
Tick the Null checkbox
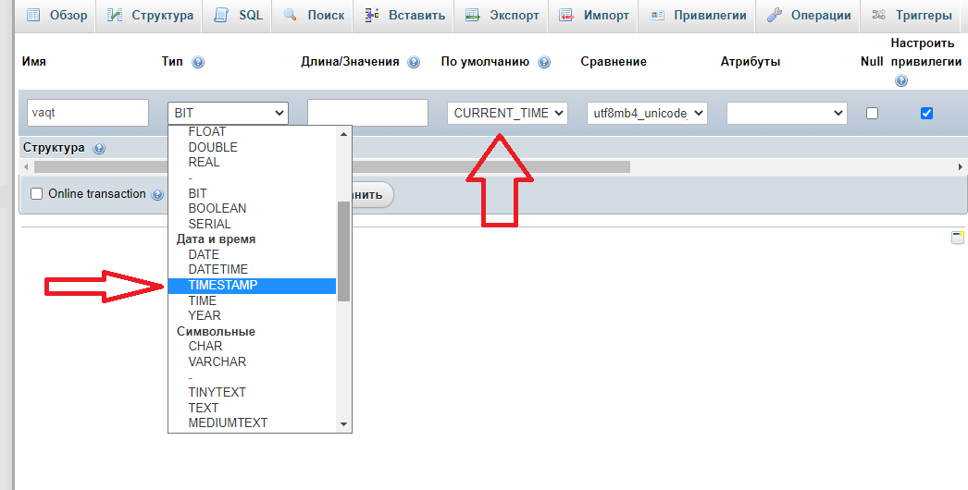(x=871, y=113)
